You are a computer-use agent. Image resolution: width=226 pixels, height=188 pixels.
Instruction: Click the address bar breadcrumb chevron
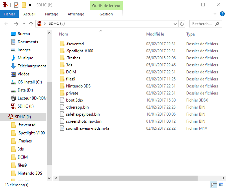coord(45,23)
